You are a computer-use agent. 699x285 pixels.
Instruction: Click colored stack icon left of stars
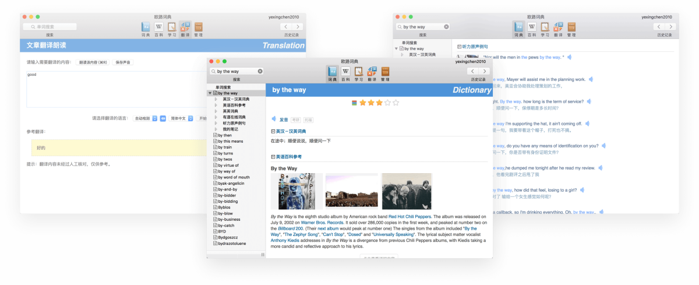coord(354,103)
